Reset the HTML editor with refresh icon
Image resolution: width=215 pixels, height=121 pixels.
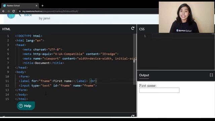[x=133, y=28]
